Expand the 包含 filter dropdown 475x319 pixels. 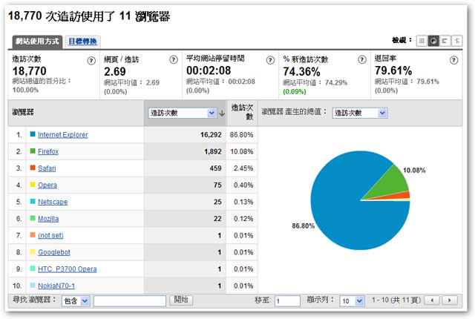pos(76,301)
